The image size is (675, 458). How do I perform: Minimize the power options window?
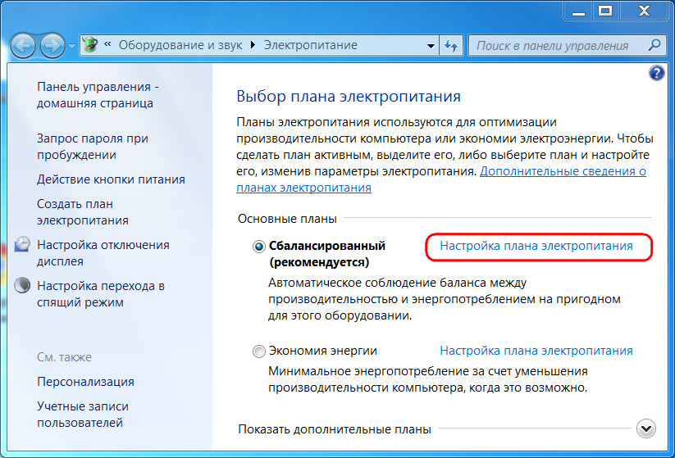coord(578,11)
